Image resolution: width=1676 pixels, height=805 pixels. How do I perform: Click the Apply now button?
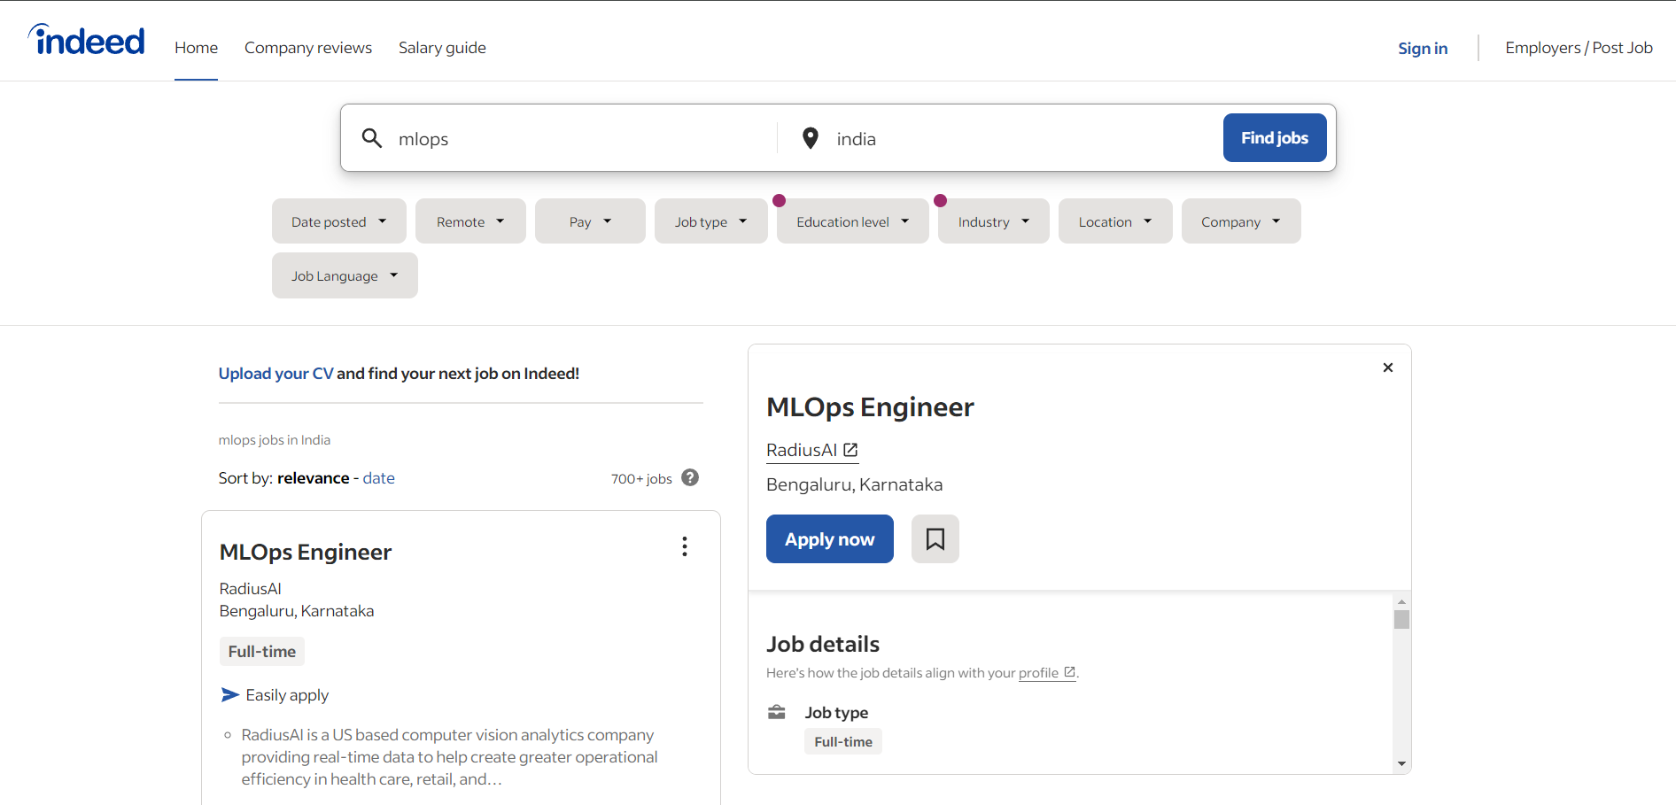tap(830, 538)
